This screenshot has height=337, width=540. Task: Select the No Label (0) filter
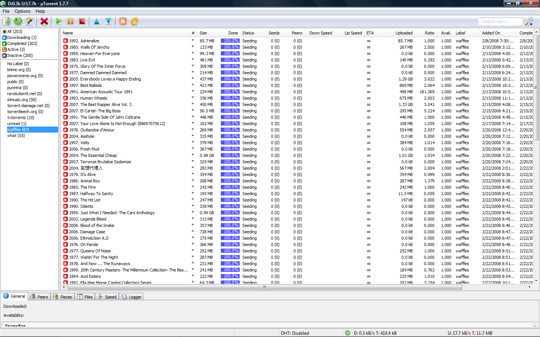(18, 64)
